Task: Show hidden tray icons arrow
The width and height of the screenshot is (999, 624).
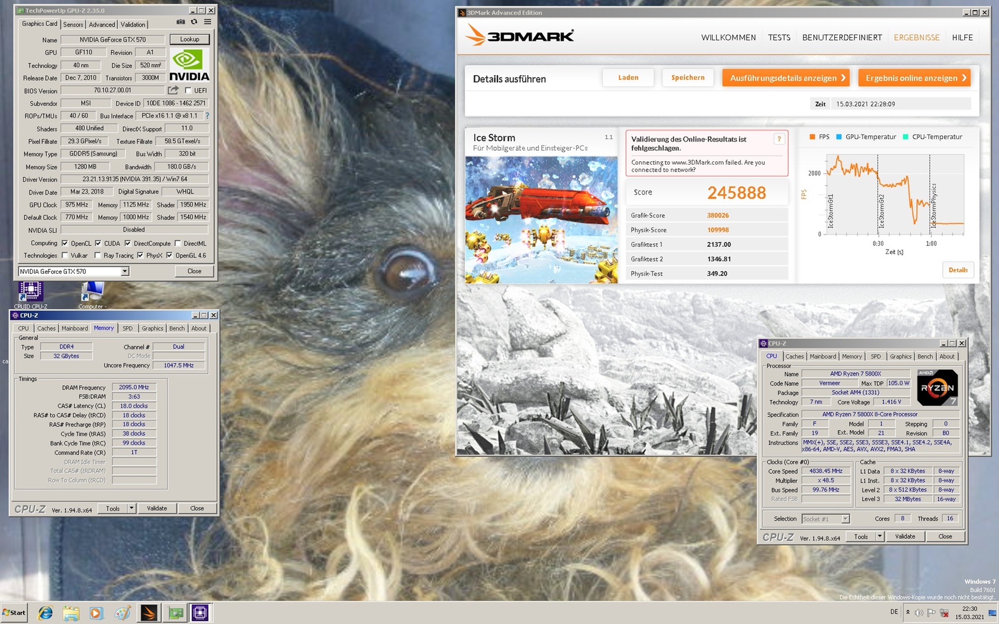Action: [908, 612]
